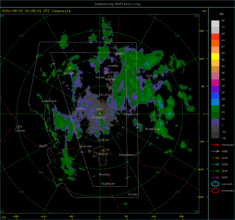Image resolution: width=235 pixels, height=220 pixels.
Task: Click the Sundre city label
Action: pos(79,109)
